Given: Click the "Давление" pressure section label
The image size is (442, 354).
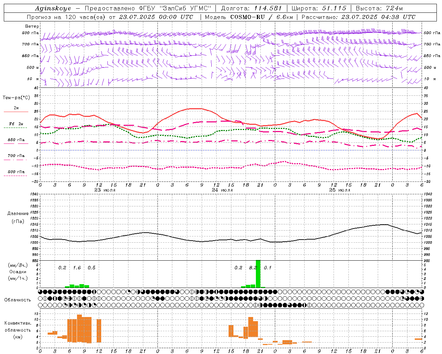Looking at the screenshot, I should pos(18,214).
